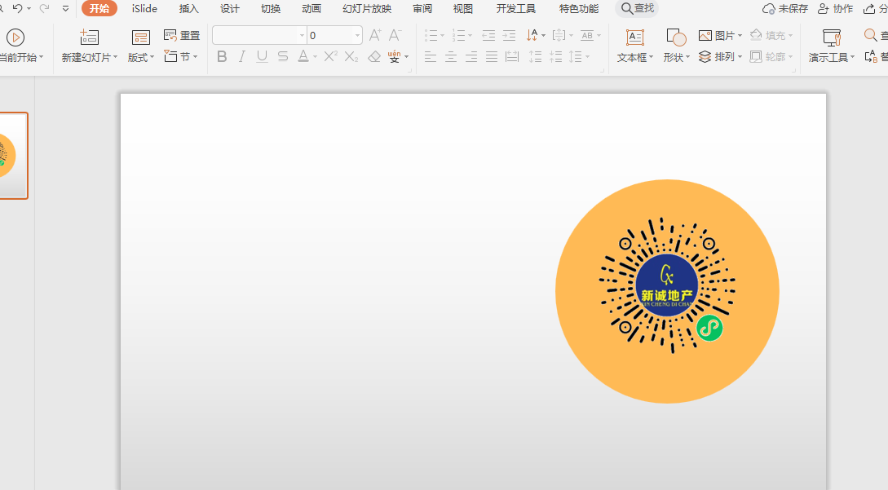Click the replace icon at ribbon edge
The image size is (888, 490).
(x=871, y=56)
